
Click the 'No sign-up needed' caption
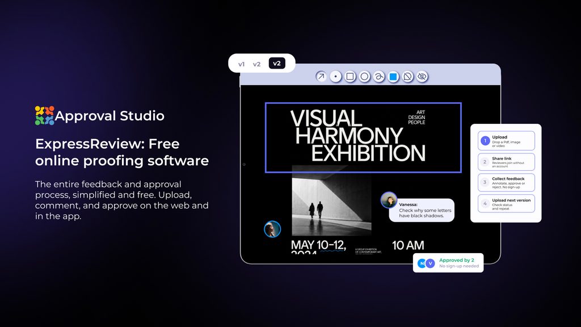click(x=459, y=266)
